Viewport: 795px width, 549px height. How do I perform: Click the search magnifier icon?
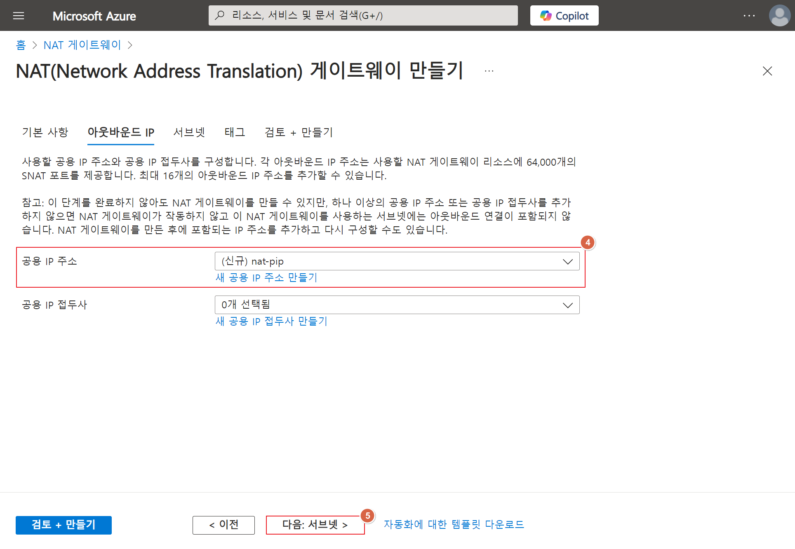tap(220, 16)
